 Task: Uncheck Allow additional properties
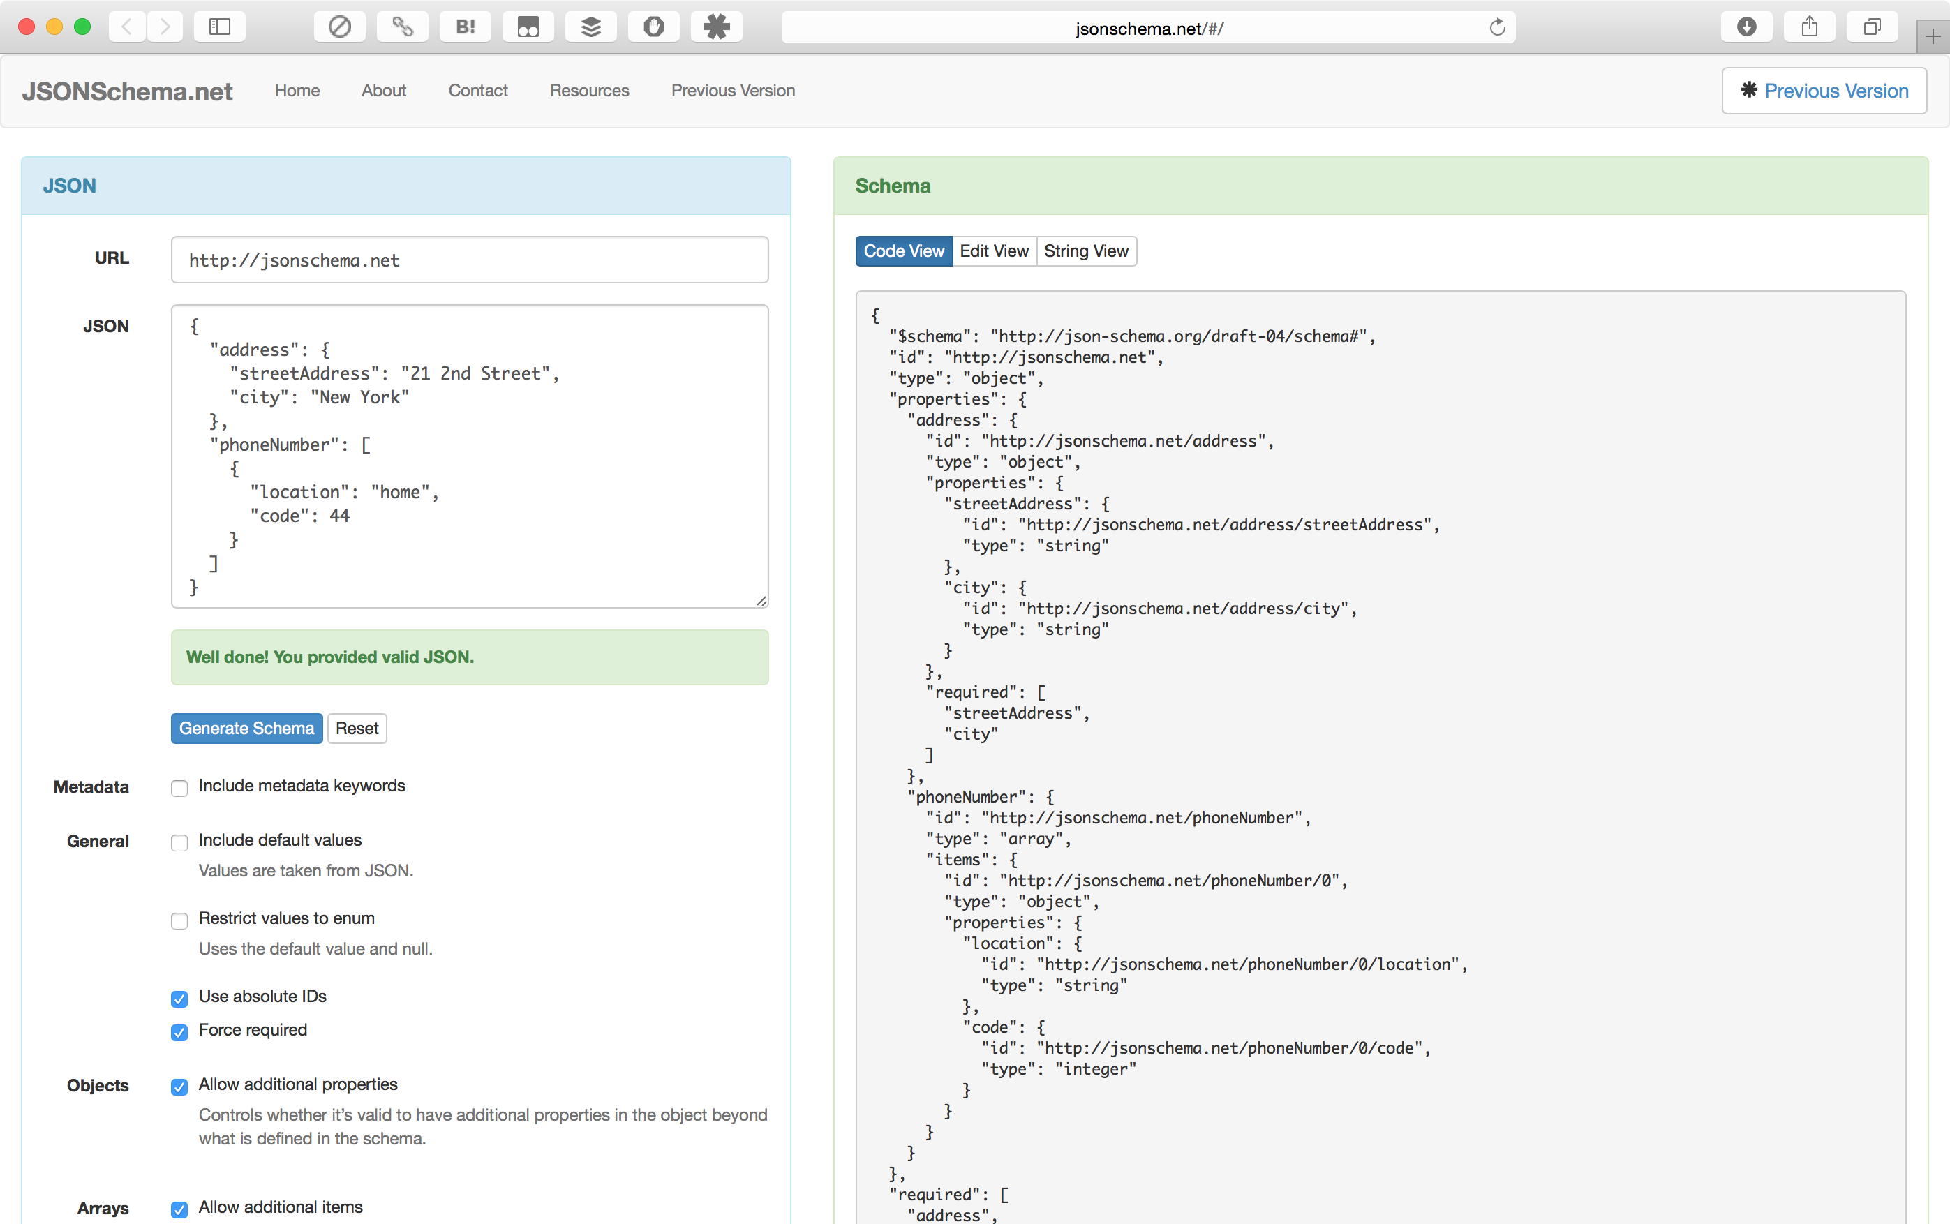click(179, 1087)
